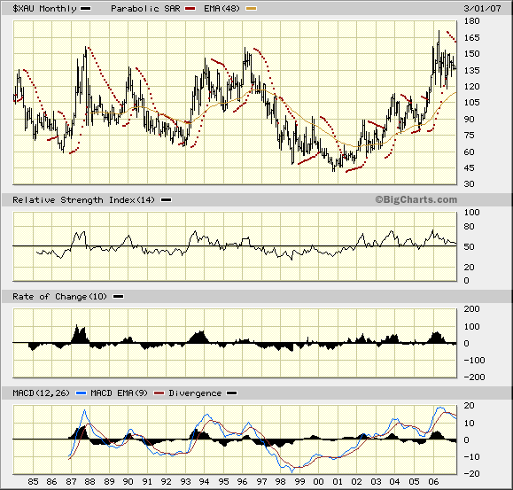
Task: Click the Parabolic SAR legend text
Action: pyautogui.click(x=145, y=9)
